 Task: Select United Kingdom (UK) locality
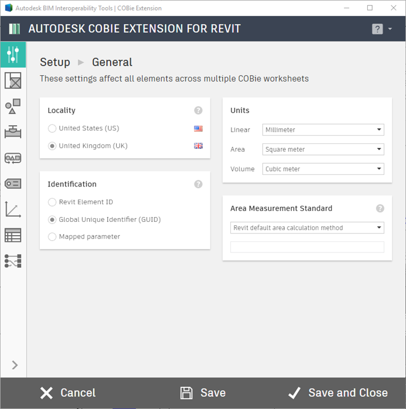pos(88,146)
